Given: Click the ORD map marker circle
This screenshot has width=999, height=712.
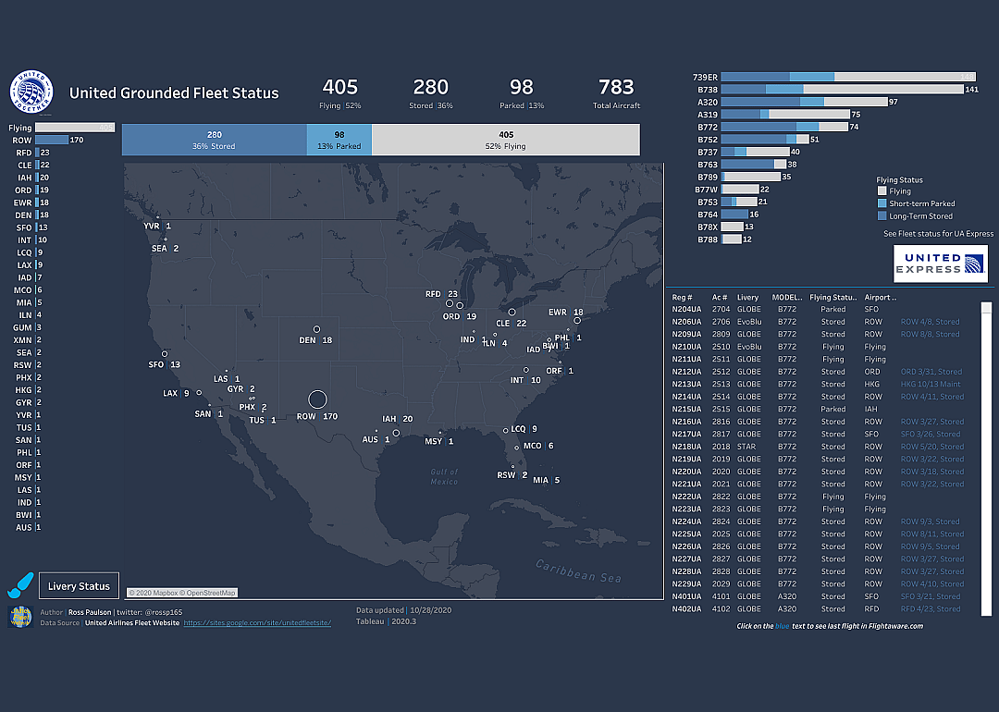Looking at the screenshot, I should click(460, 306).
